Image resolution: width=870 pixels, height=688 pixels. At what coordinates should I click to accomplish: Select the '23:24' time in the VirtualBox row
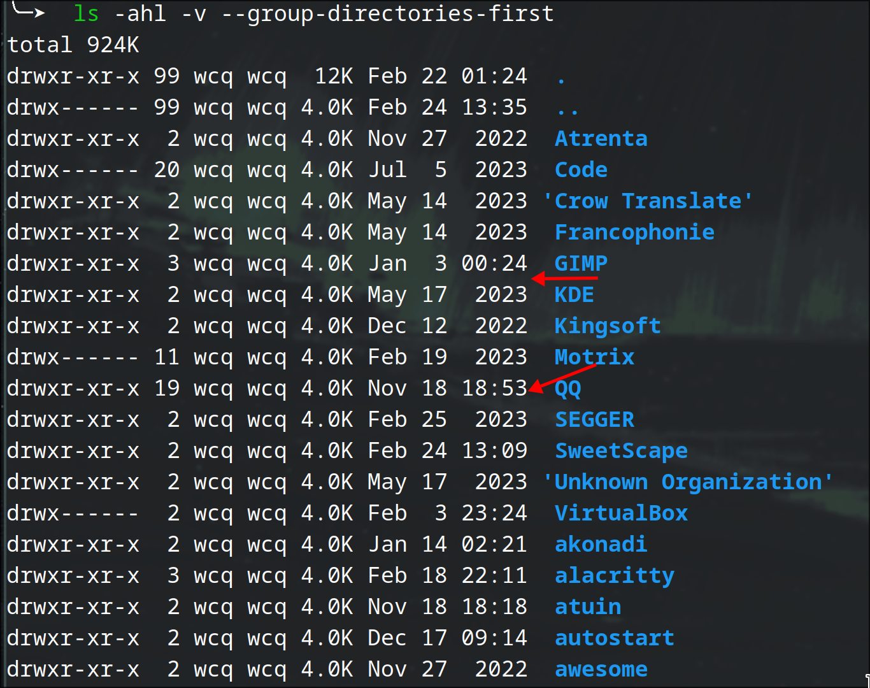[x=494, y=513]
